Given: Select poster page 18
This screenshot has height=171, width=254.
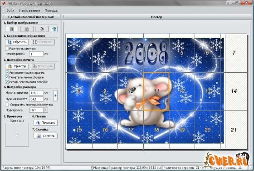Looking at the screenshot, I should (x=156, y=130).
